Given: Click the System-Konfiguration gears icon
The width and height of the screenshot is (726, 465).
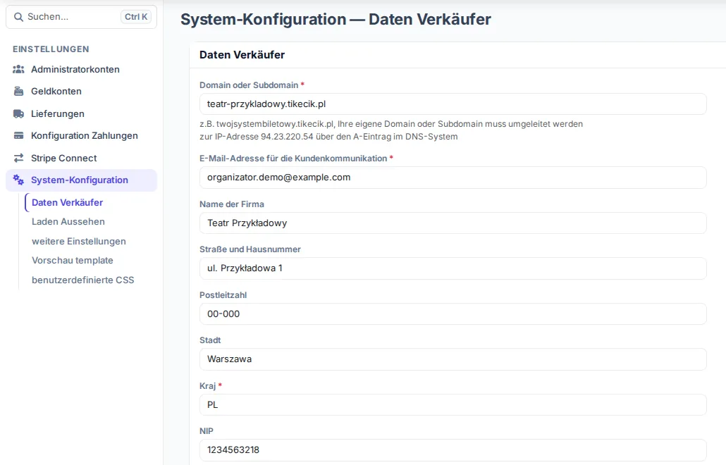Looking at the screenshot, I should click(18, 180).
